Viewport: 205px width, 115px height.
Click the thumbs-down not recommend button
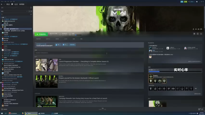point(65,45)
